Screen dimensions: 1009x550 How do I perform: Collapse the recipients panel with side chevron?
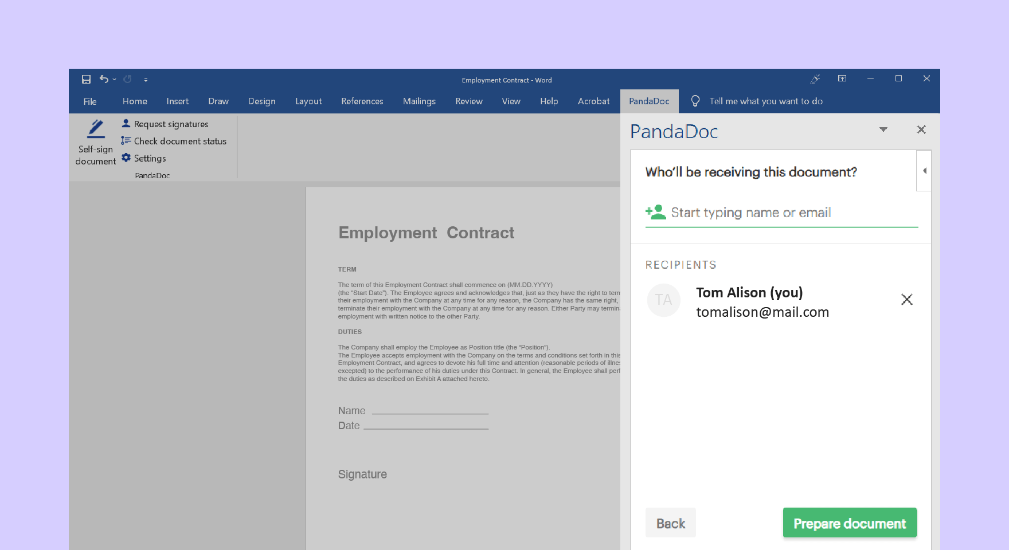click(x=924, y=170)
